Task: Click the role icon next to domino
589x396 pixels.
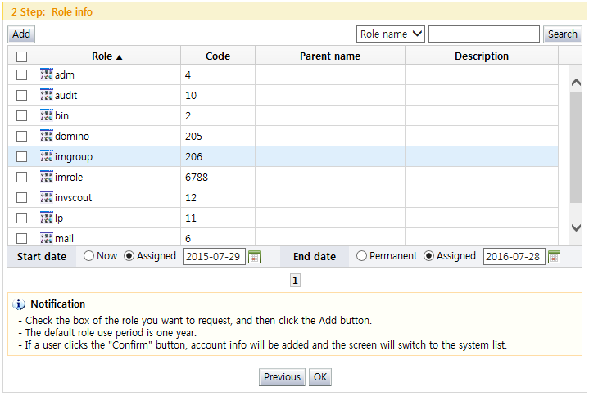Action: tap(46, 136)
